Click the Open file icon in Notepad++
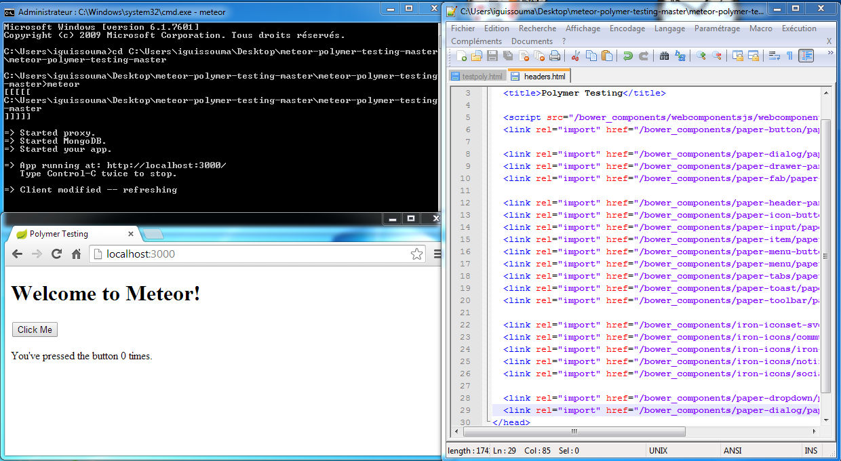The height and width of the screenshot is (461, 841). (x=477, y=56)
